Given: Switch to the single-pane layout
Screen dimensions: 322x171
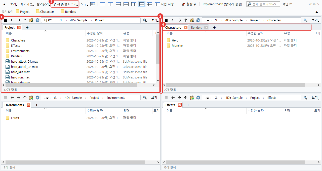Looking at the screenshot, I should [x=103, y=4].
